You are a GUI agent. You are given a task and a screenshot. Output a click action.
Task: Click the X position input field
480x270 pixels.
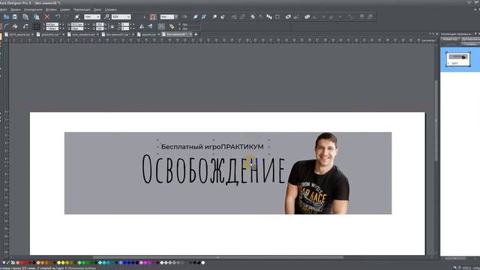pyautogui.click(x=52, y=25)
